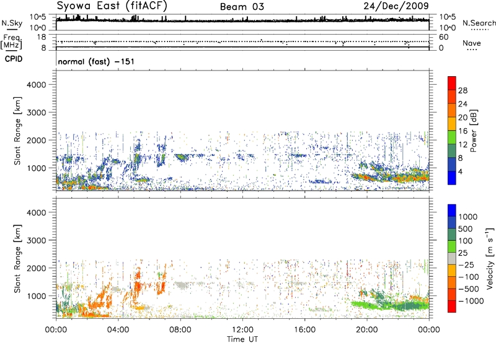Click the Slant Range label of velocity panel
The width and height of the screenshot is (496, 343).
(17, 259)
